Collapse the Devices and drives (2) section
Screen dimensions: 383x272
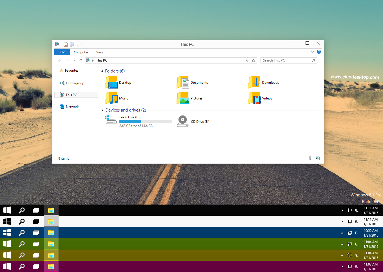tap(102, 110)
